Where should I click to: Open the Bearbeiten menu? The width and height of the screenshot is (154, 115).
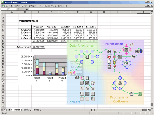click(x=16, y=6)
